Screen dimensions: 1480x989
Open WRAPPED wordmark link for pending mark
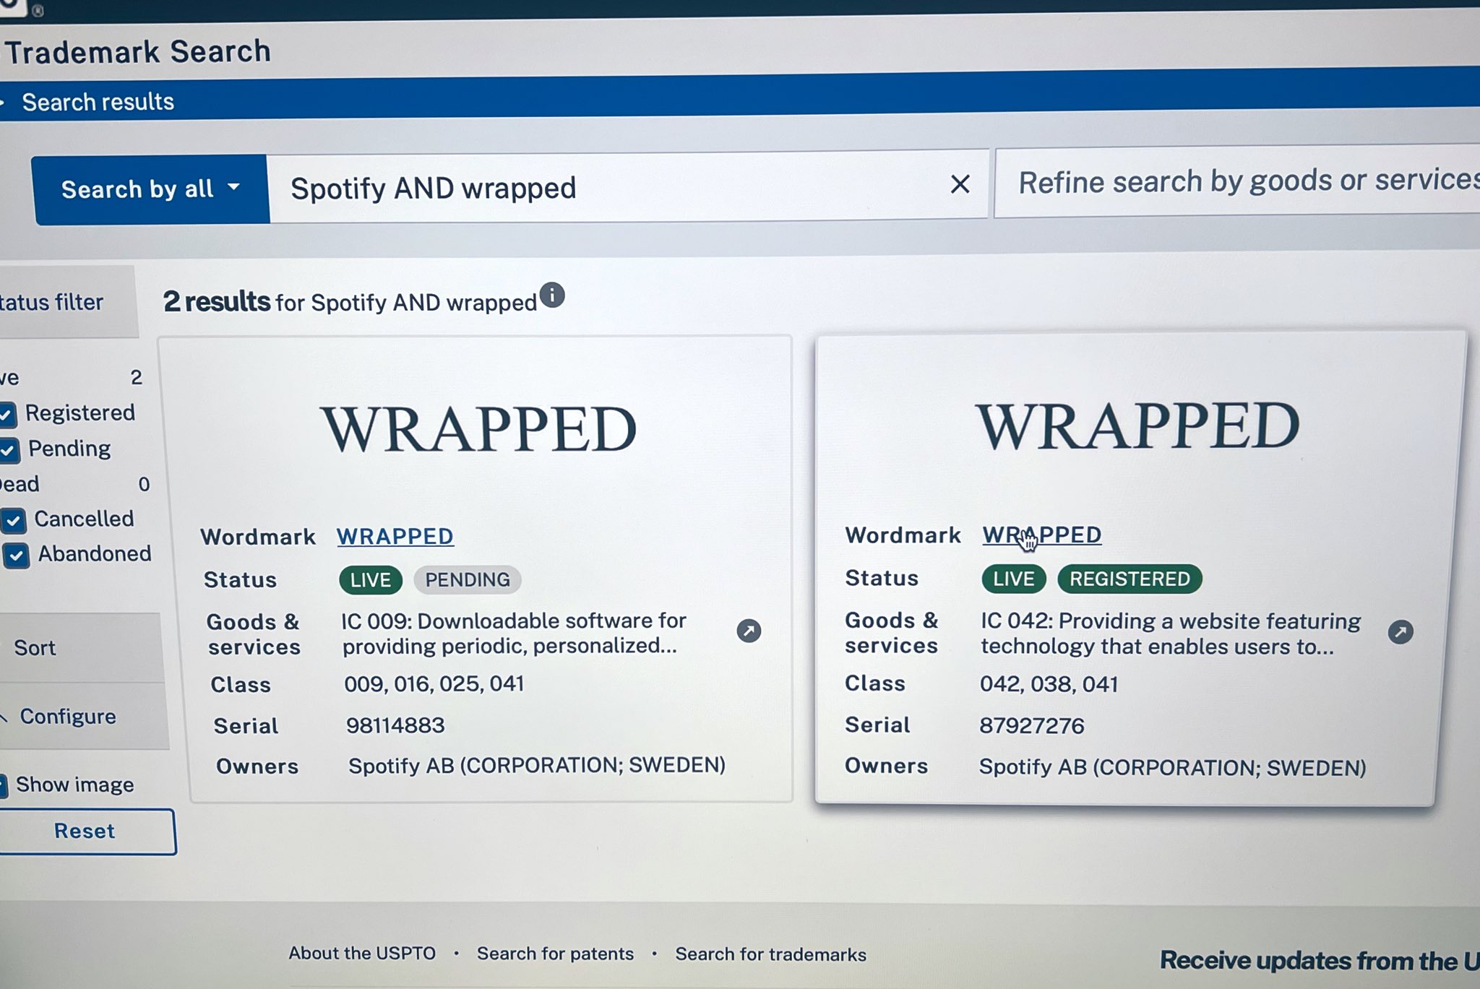click(x=395, y=537)
